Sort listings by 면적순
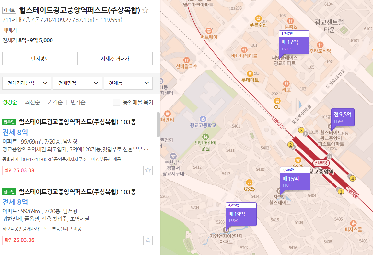 (78, 102)
